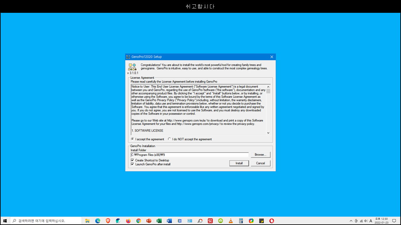401x225 pixels.
Task: Open the red SE taskbar icon
Action: (x=210, y=221)
